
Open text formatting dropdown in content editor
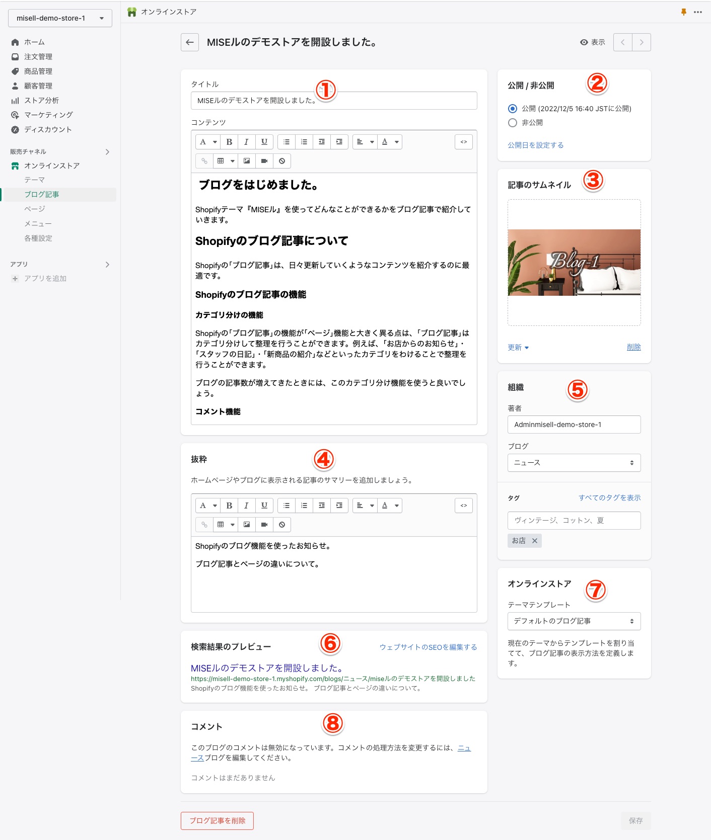(208, 142)
